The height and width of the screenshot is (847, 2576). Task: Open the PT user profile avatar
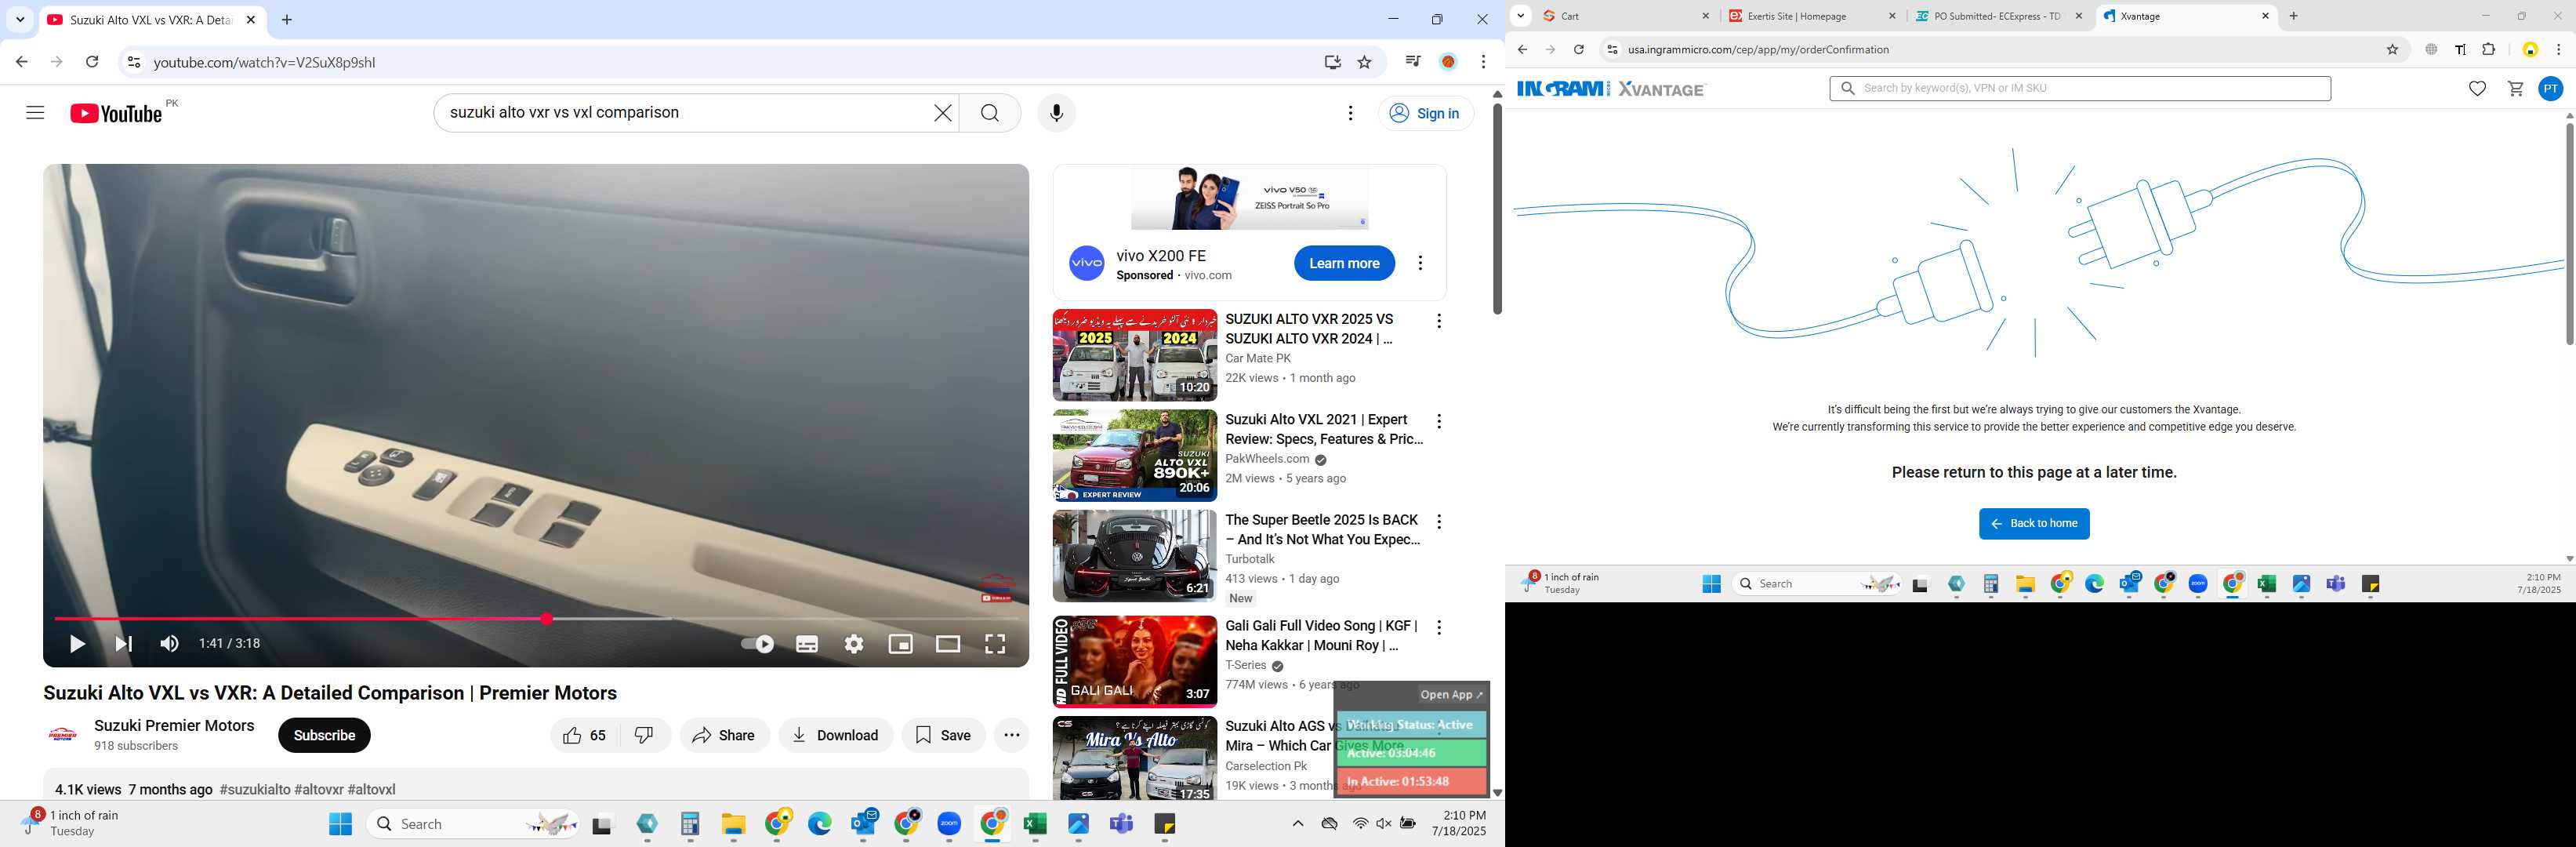(2551, 89)
